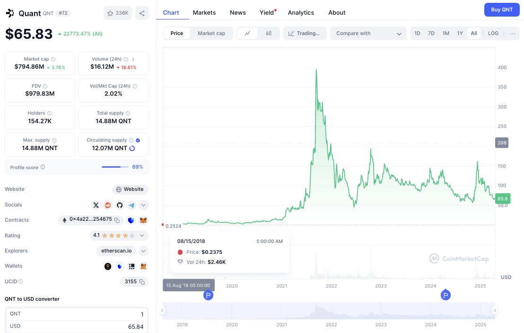The width and height of the screenshot is (524, 333).
Task: Click the Vol/Mkt Cap (24h) info icon
Action: (x=135, y=86)
